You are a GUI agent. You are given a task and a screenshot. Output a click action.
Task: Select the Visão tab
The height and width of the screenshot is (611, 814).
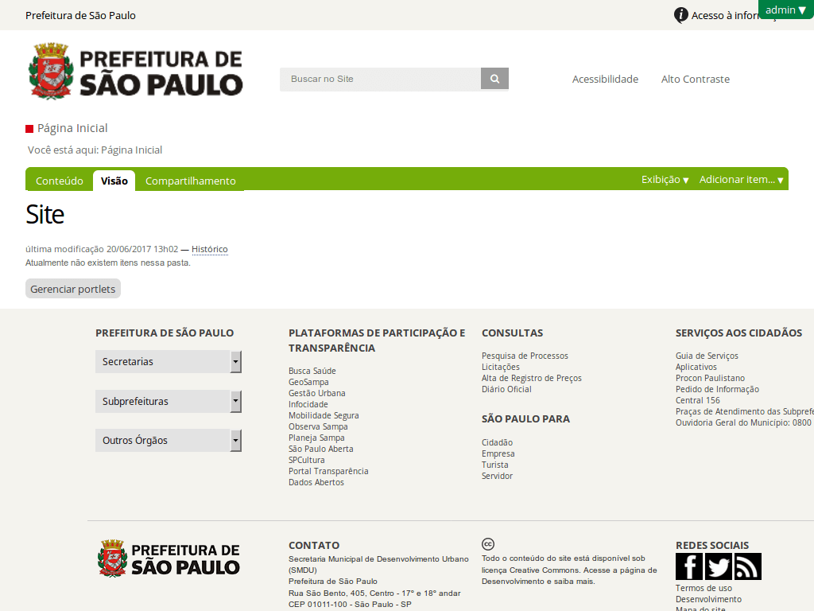(x=114, y=181)
